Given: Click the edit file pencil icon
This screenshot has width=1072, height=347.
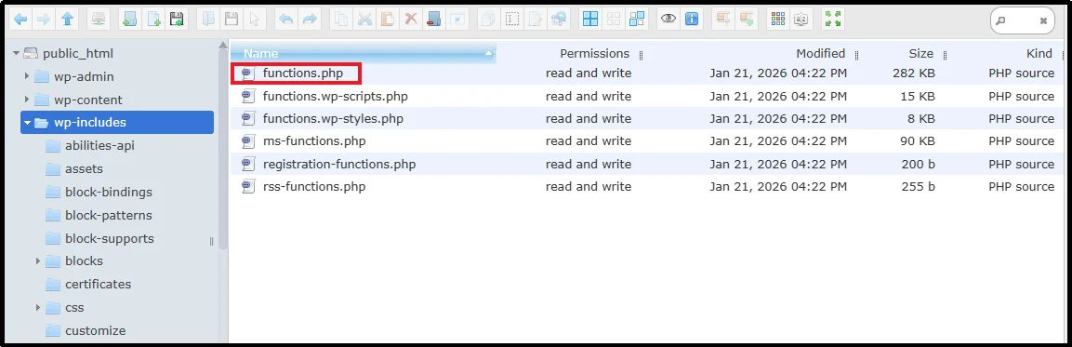Looking at the screenshot, I should [x=535, y=20].
